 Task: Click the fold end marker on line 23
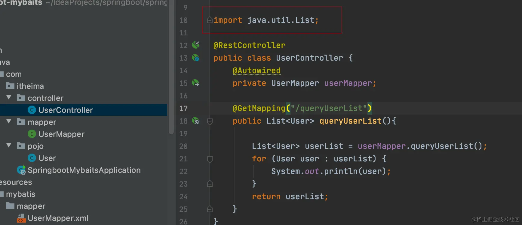210,184
